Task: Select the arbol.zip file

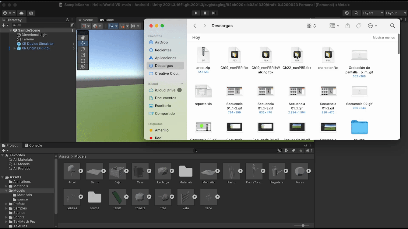Action: pos(203,60)
